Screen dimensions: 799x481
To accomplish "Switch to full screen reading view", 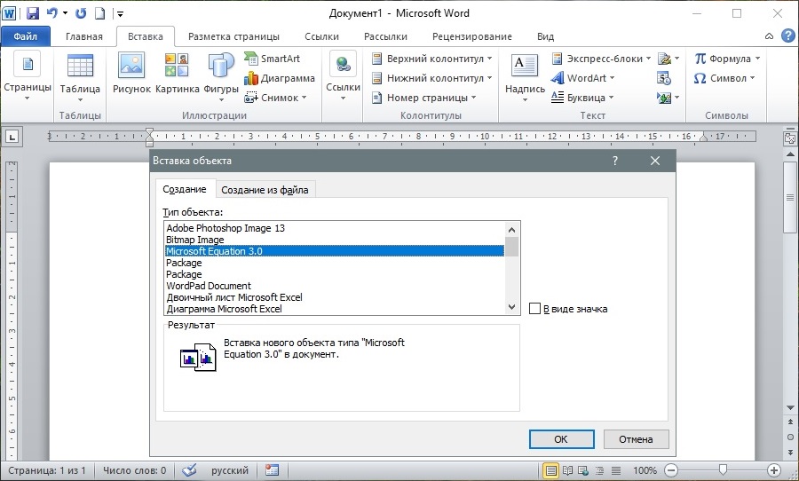I will [x=567, y=470].
